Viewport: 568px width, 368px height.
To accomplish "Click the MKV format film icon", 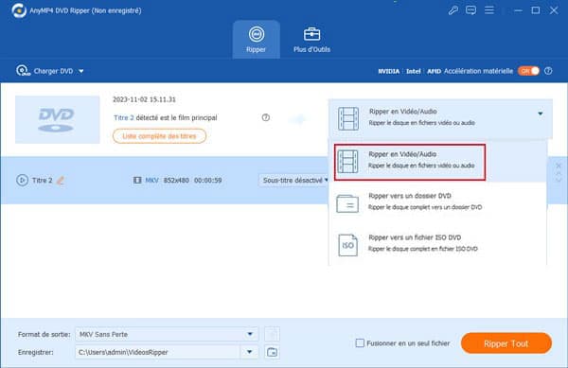I will point(137,180).
